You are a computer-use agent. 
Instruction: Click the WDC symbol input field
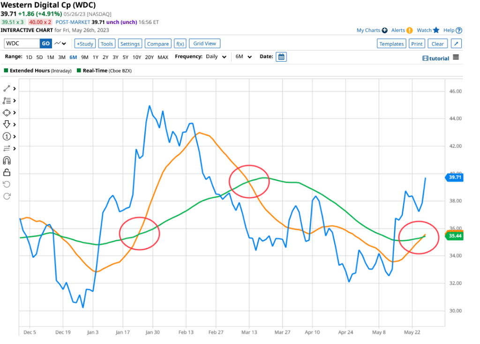pyautogui.click(x=22, y=44)
